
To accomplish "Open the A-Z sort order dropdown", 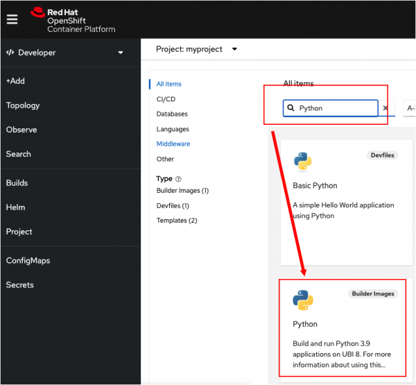I will pyautogui.click(x=410, y=108).
